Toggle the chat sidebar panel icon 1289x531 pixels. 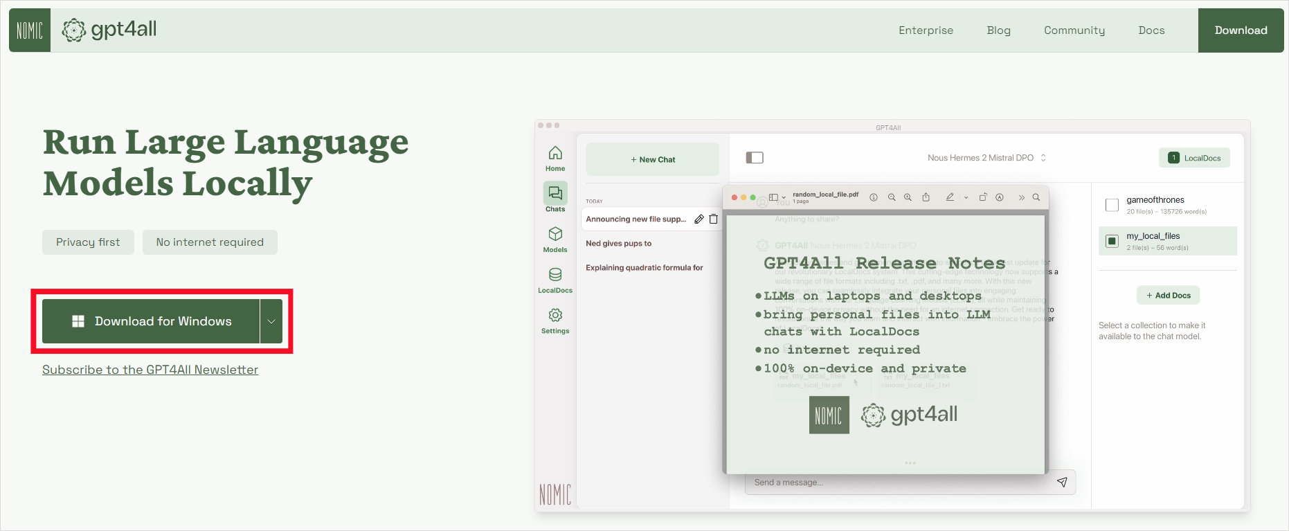click(x=755, y=158)
